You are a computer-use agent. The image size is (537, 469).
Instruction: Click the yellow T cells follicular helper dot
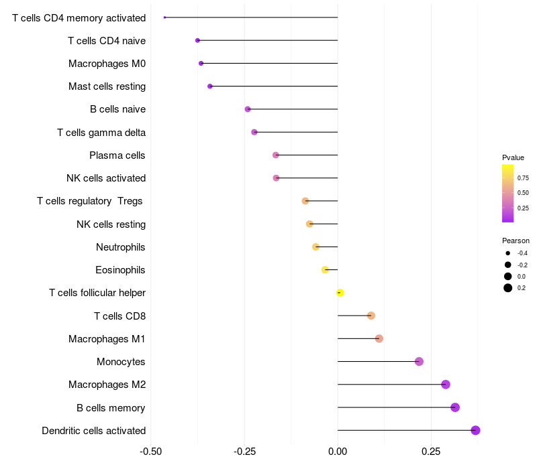tap(340, 293)
